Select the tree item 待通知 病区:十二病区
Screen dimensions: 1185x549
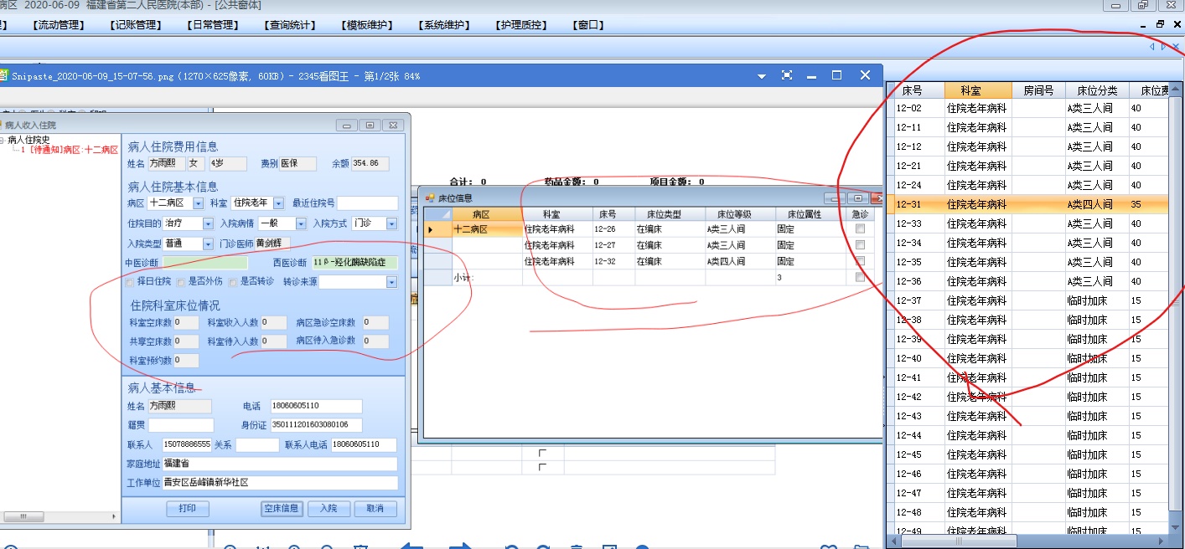(x=70, y=150)
